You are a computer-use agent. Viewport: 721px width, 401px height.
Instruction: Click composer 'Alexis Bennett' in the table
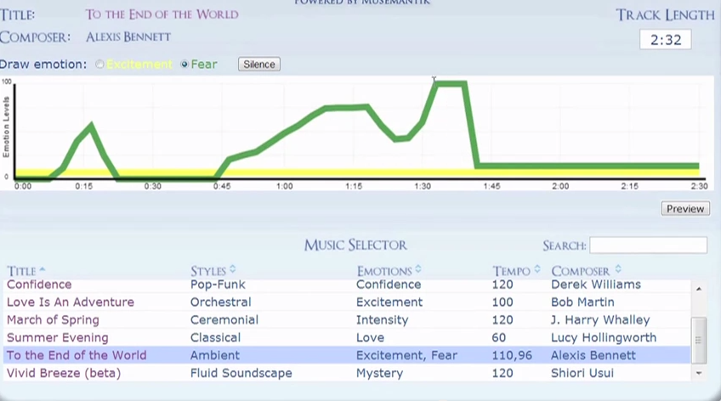click(593, 355)
